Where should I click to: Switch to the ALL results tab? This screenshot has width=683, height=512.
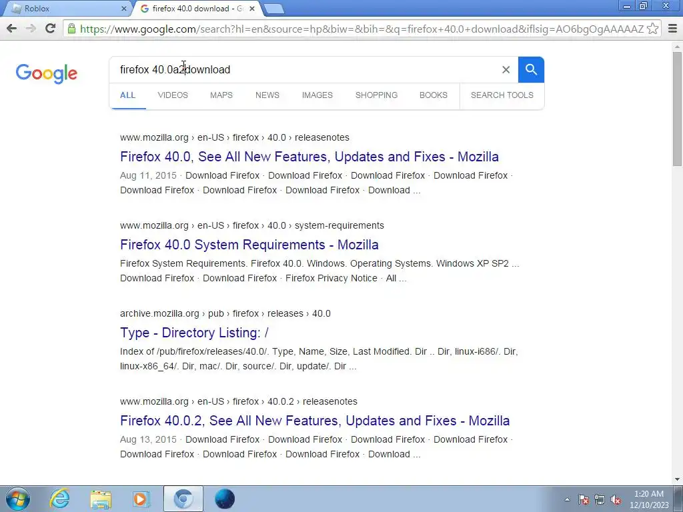tap(127, 95)
